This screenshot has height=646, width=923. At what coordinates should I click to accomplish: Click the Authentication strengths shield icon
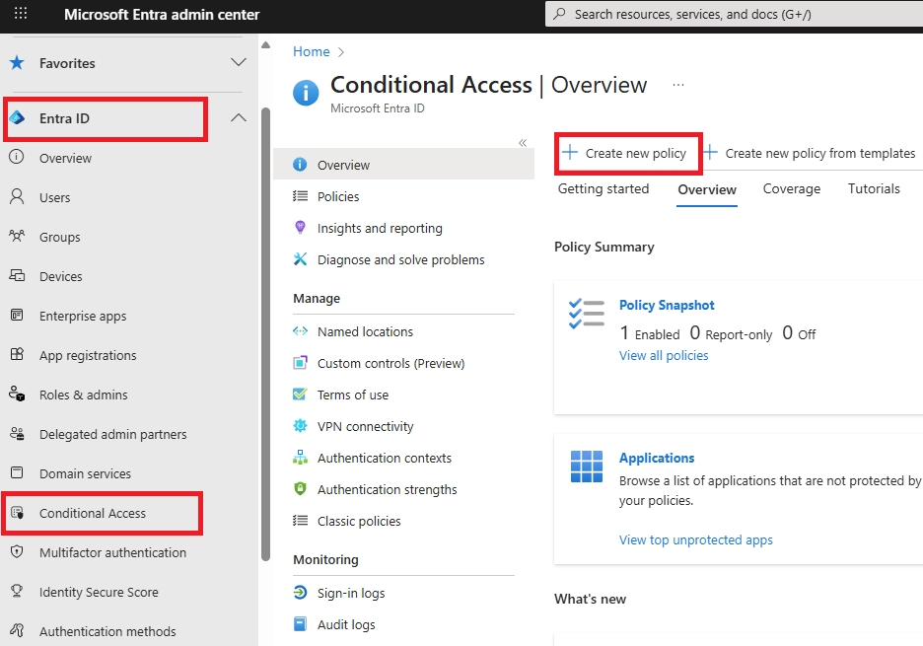(301, 489)
